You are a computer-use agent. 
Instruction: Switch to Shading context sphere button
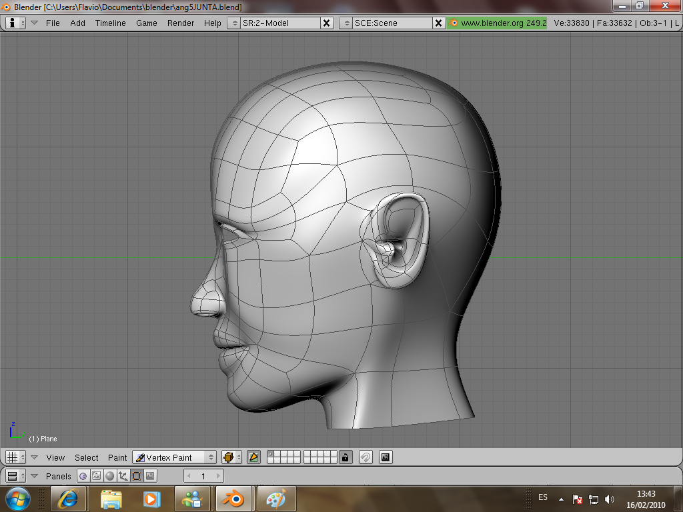[110, 476]
